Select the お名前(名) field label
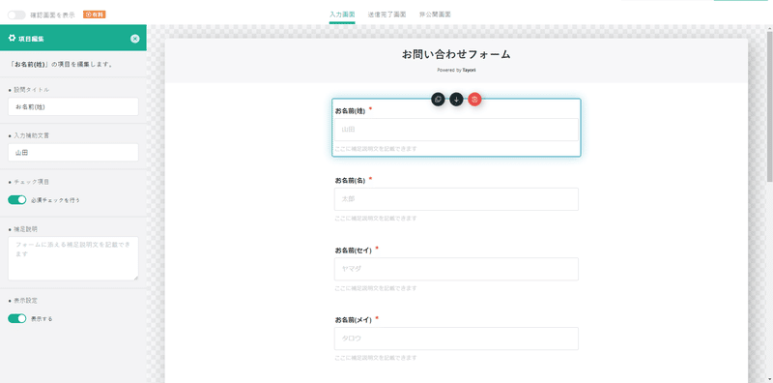 tap(350, 181)
